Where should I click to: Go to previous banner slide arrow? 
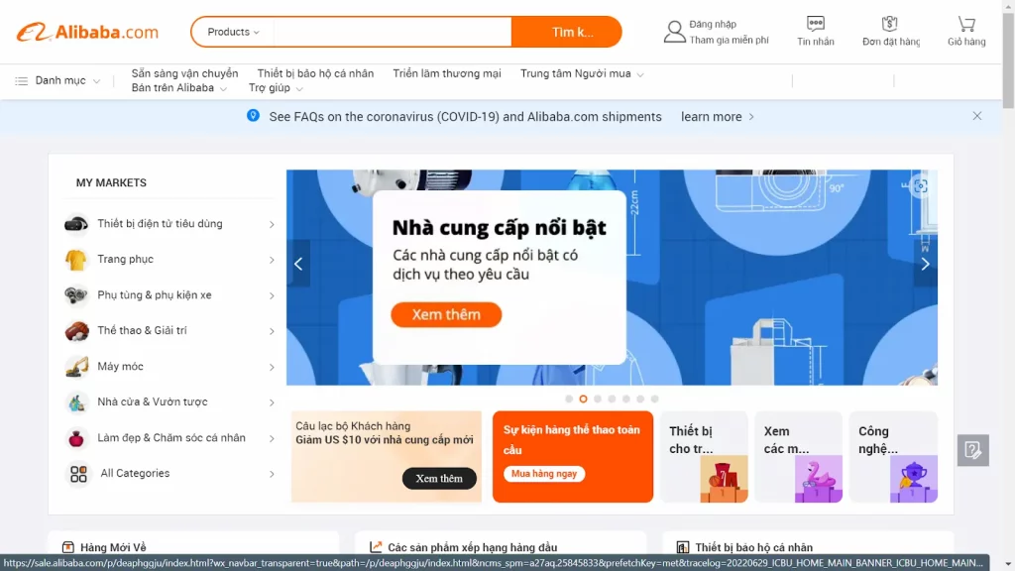[298, 264]
